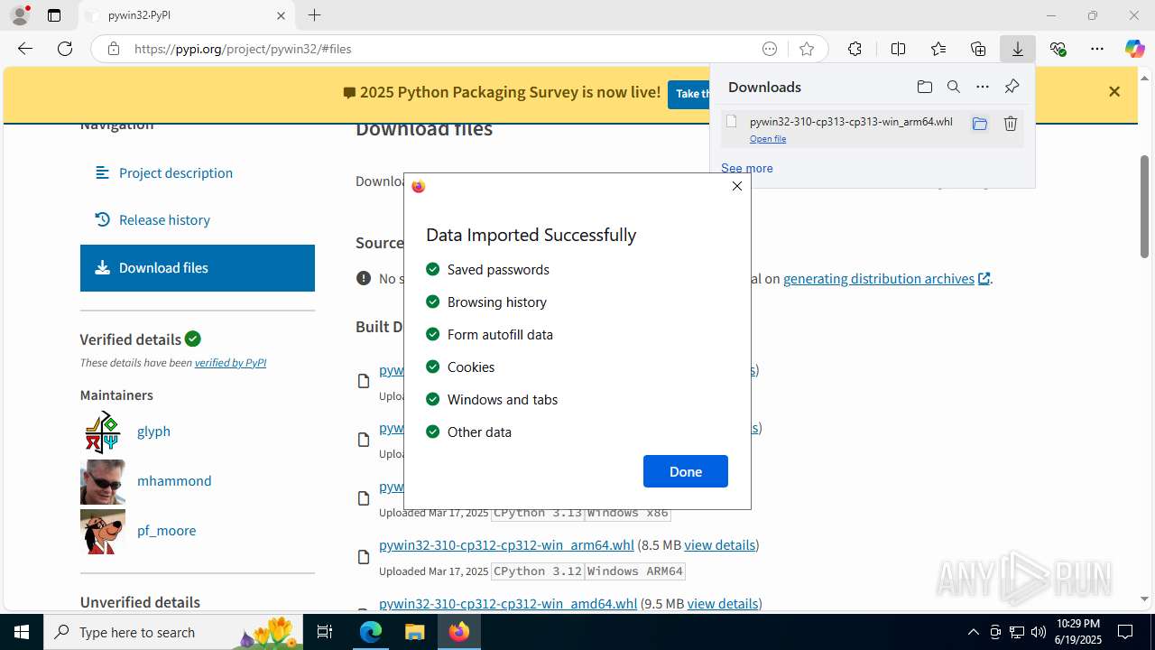Open the Favorites list icon
Viewport: 1155px width, 650px height.
click(938, 49)
